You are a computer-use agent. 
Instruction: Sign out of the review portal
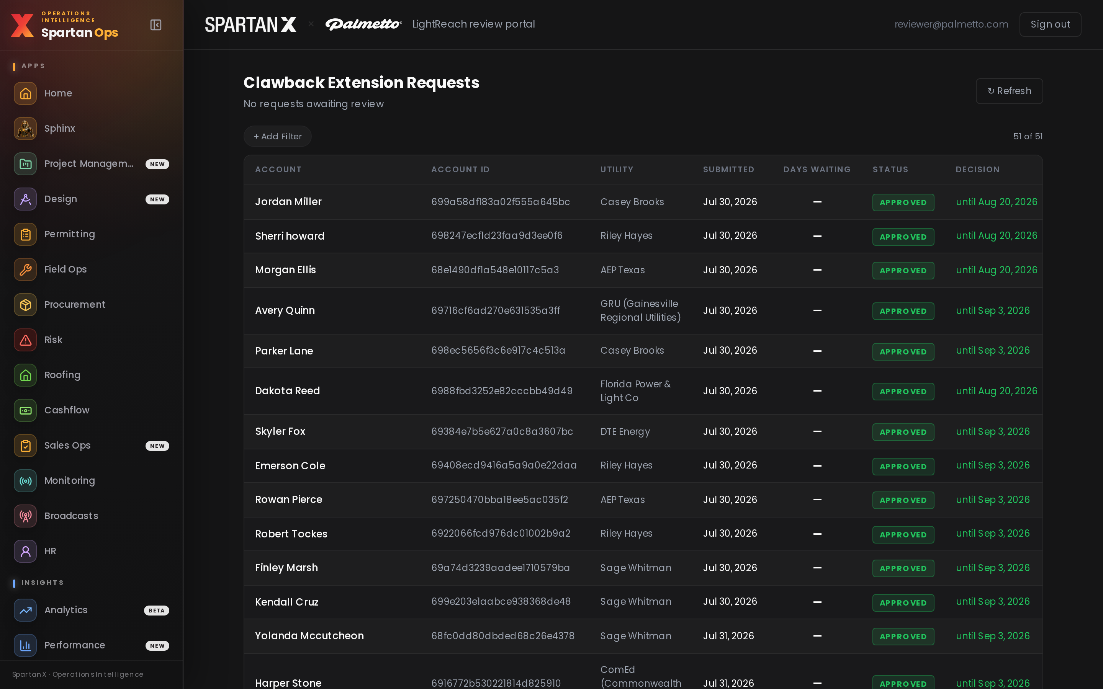tap(1050, 24)
